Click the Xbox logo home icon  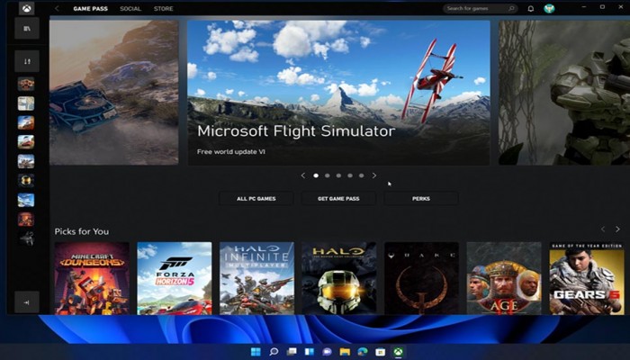click(x=26, y=8)
